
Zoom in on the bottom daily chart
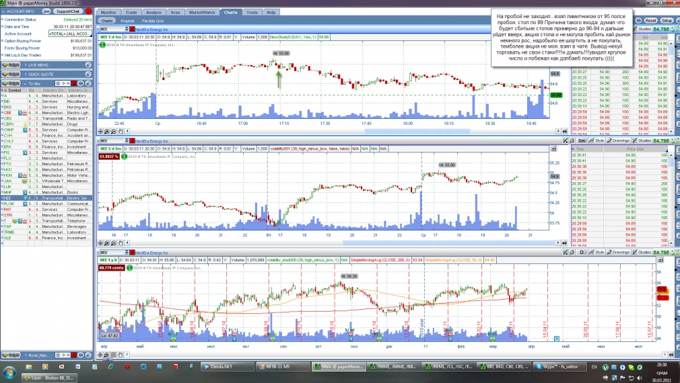107,354
